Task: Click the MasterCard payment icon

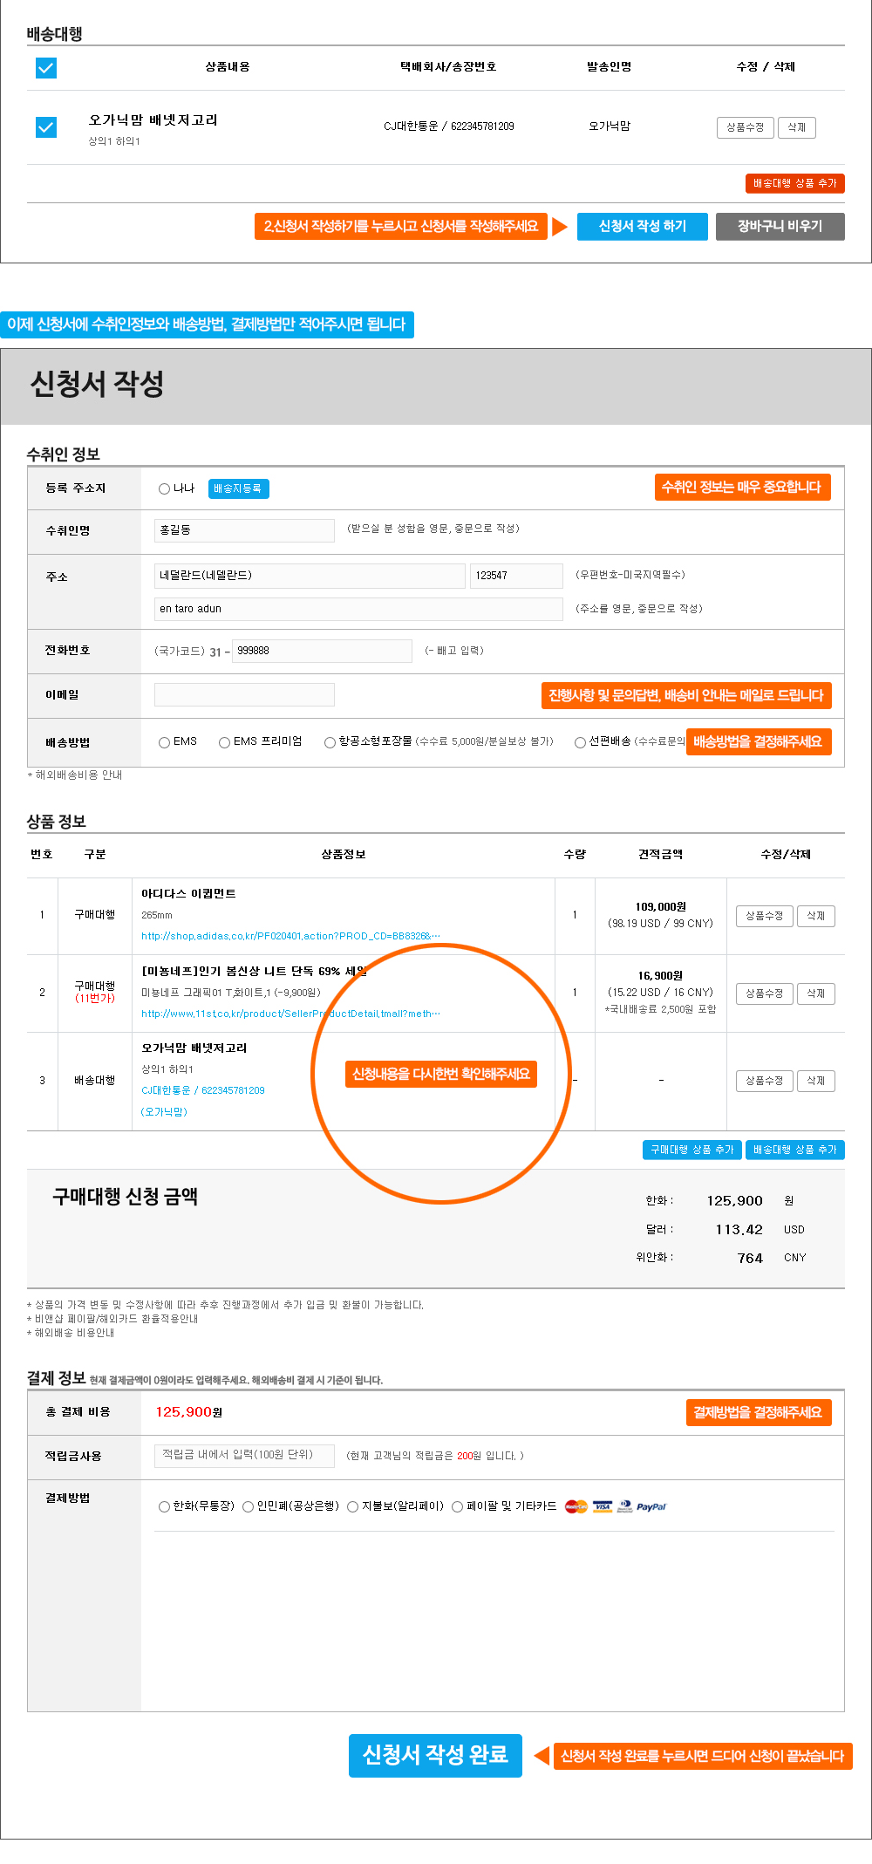Action: click(576, 1506)
